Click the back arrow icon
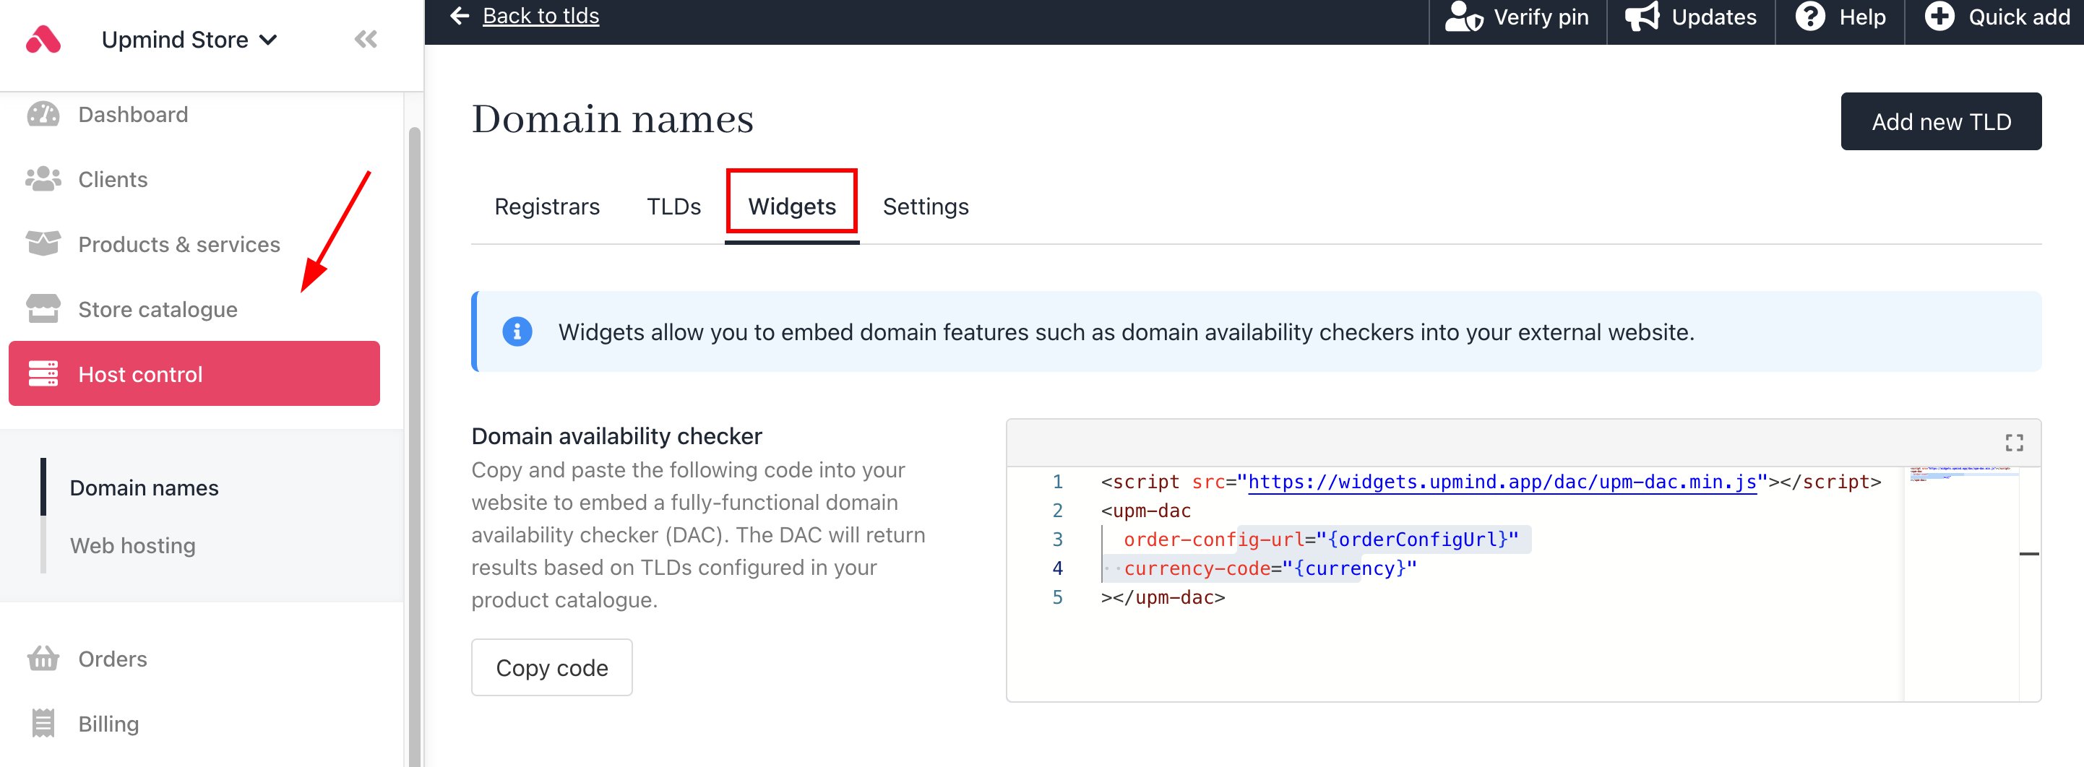The height and width of the screenshot is (767, 2084). [460, 15]
